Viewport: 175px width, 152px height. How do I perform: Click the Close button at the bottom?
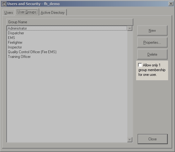(x=152, y=139)
